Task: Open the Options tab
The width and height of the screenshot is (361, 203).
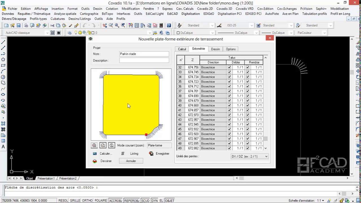Action: [x=231, y=49]
